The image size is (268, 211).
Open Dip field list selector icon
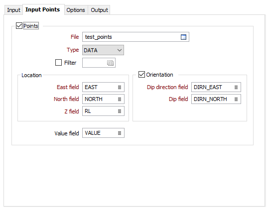[236, 99]
